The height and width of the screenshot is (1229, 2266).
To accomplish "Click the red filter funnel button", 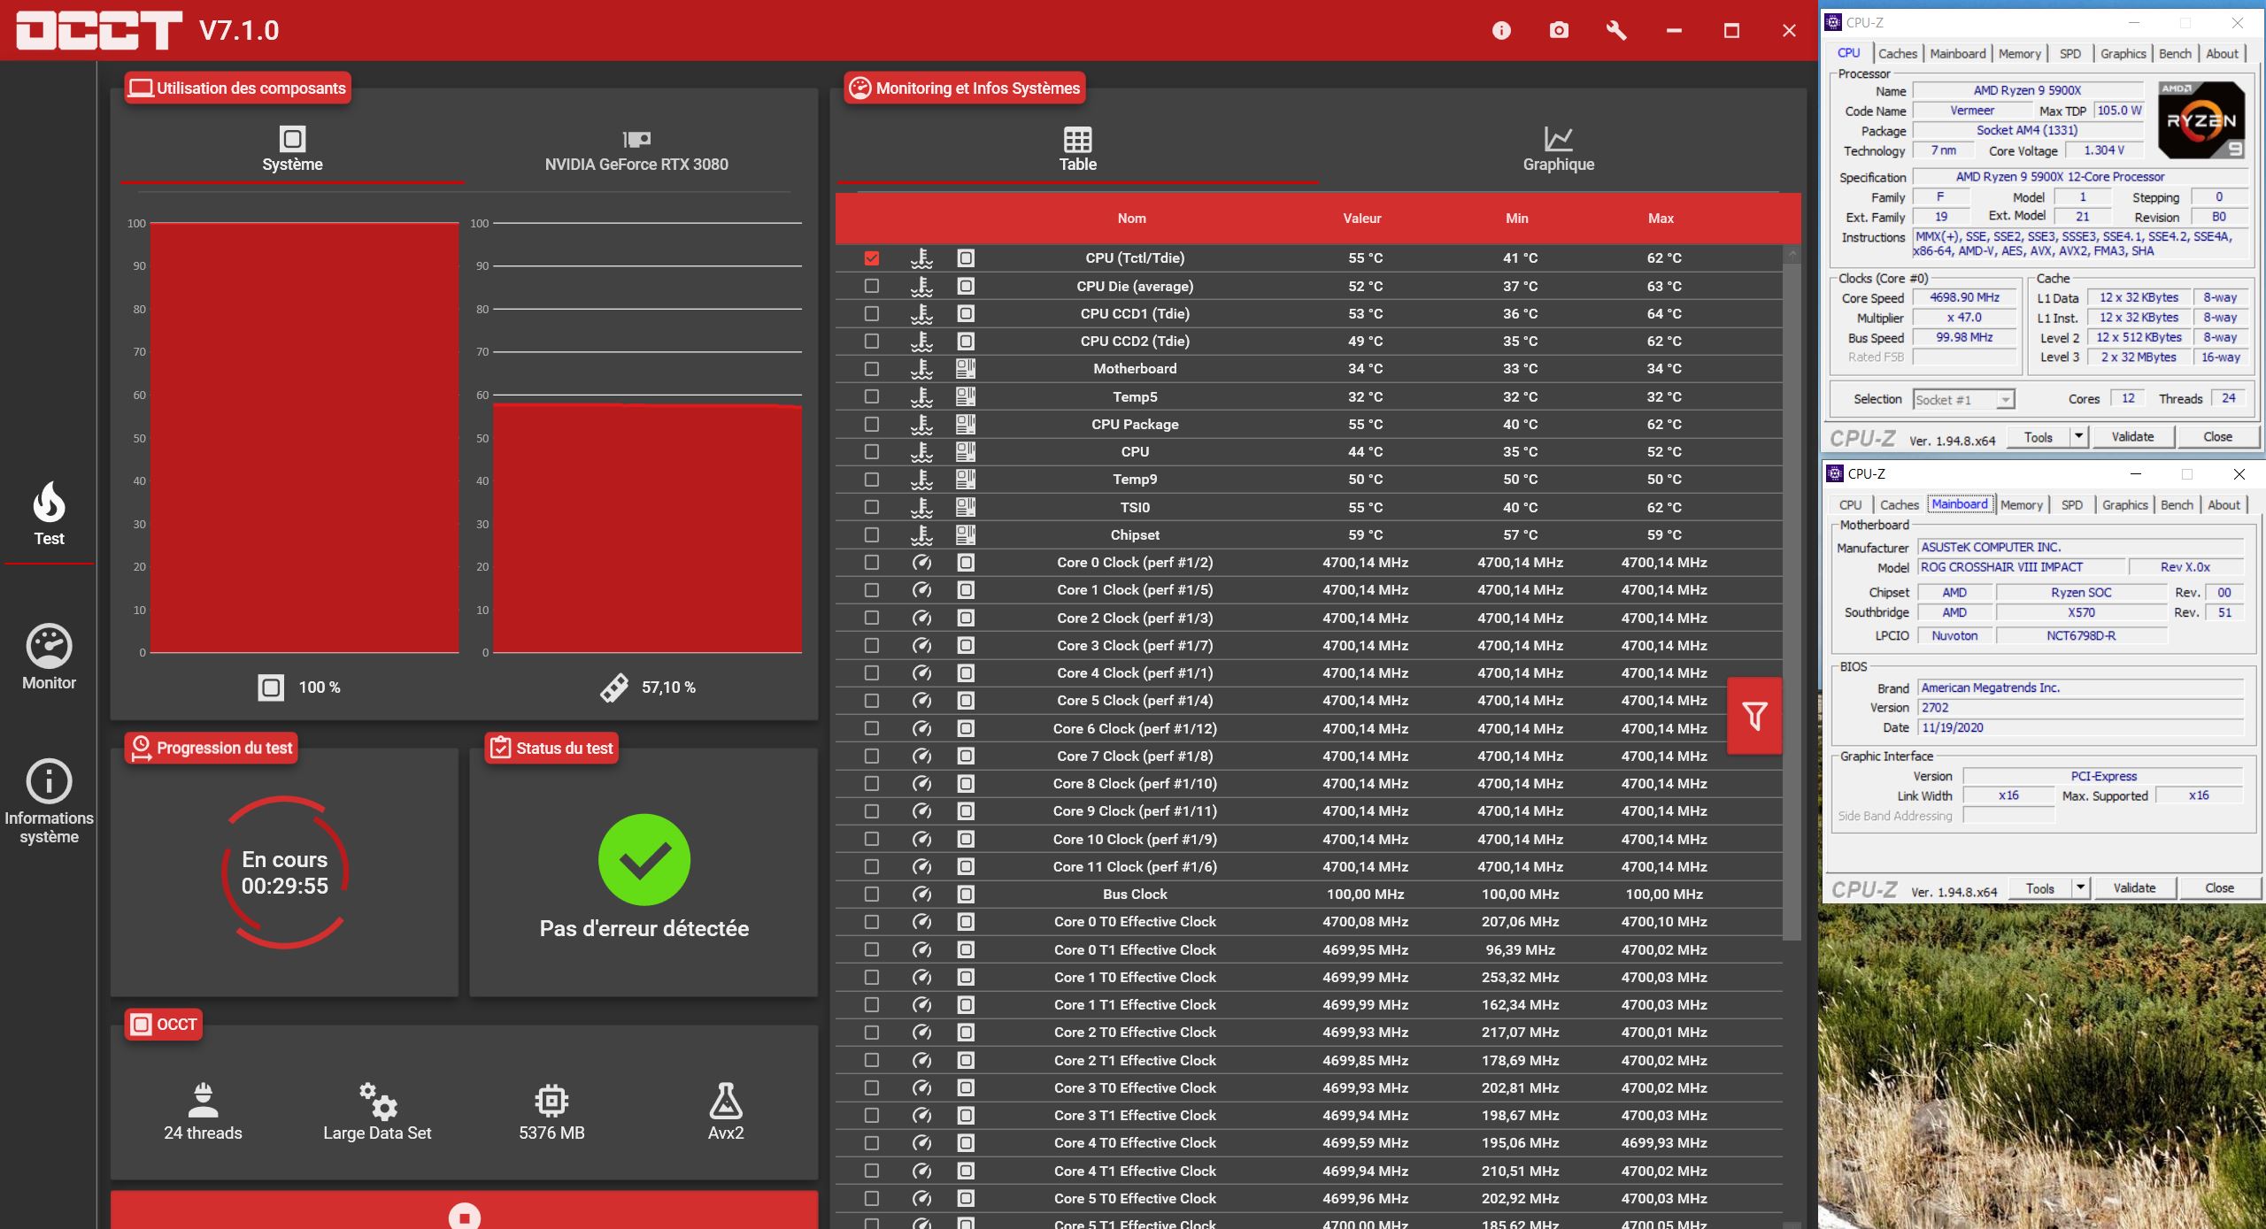I will coord(1754,716).
